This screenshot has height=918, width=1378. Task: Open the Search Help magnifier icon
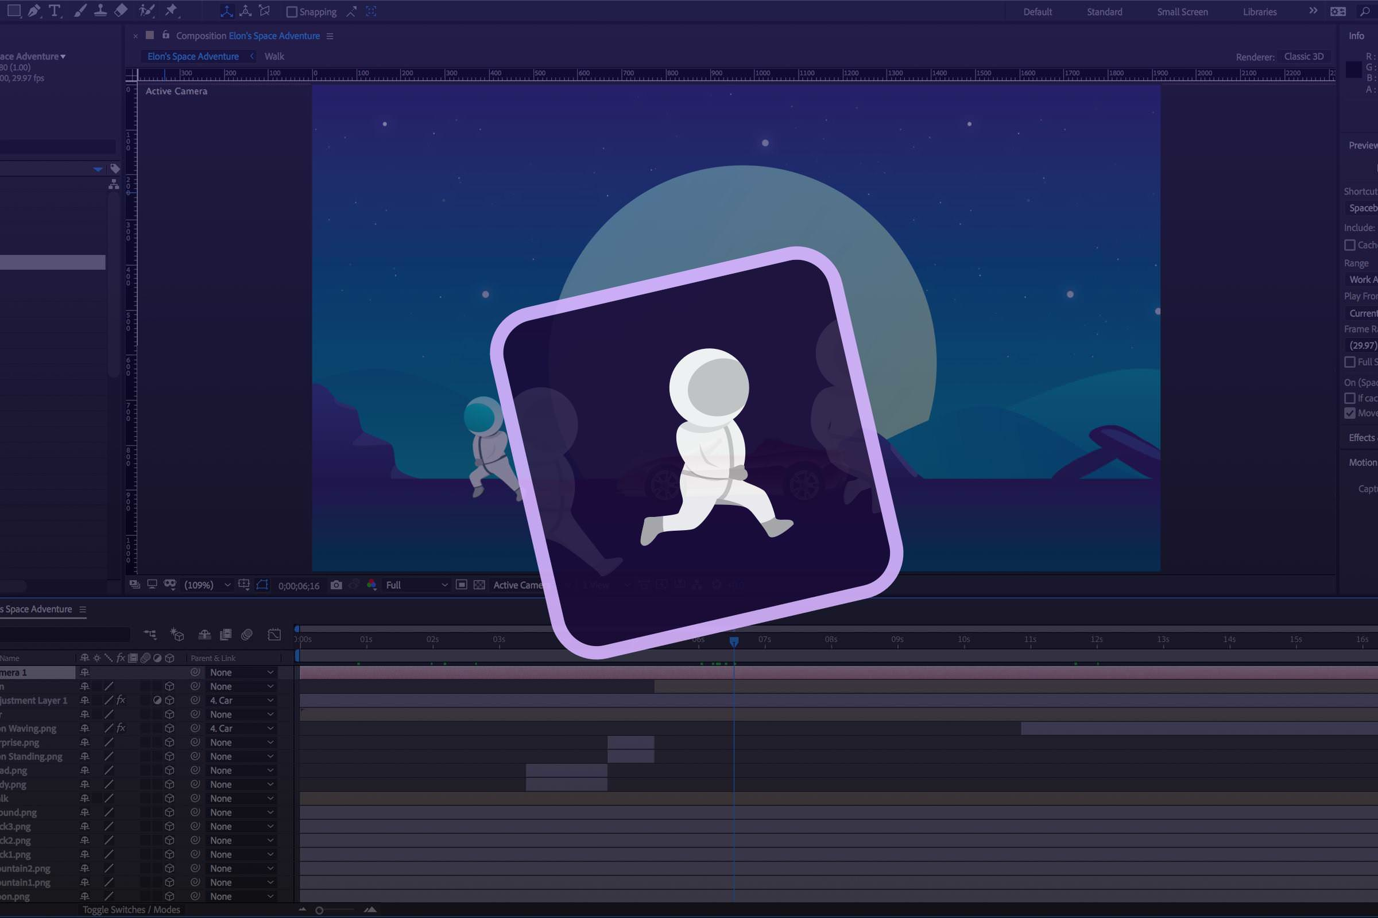1365,11
